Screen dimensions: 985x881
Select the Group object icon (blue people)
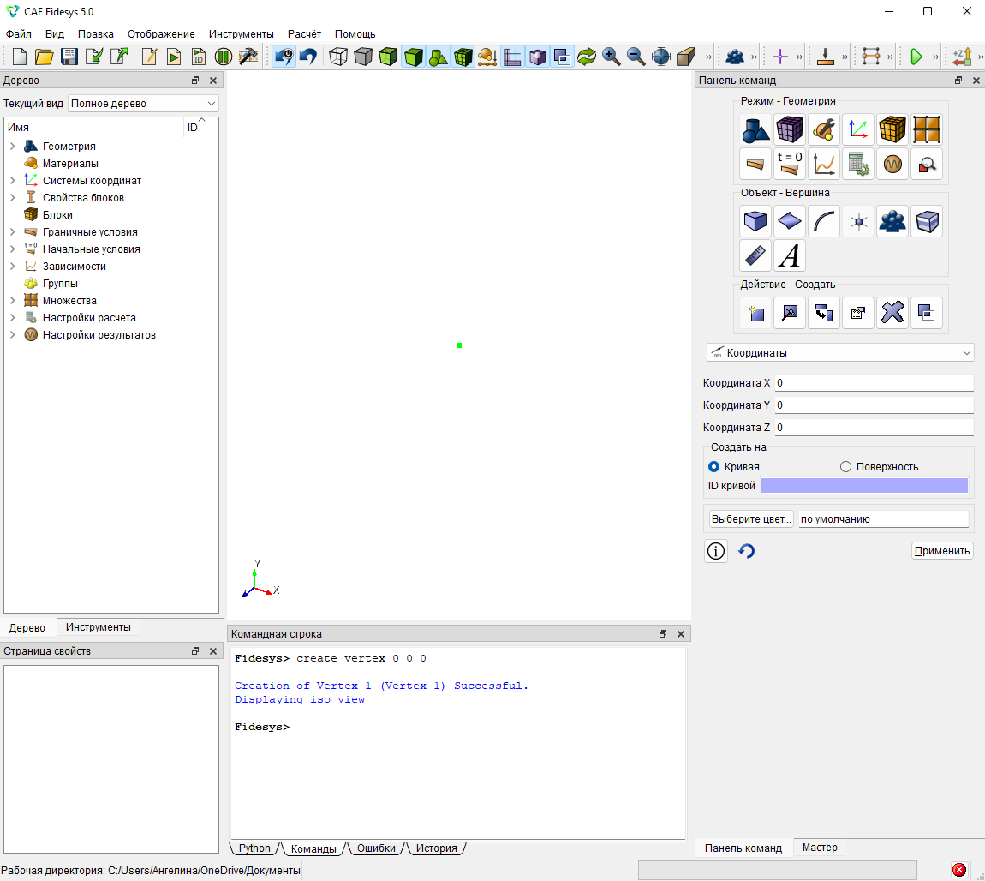[x=892, y=221]
